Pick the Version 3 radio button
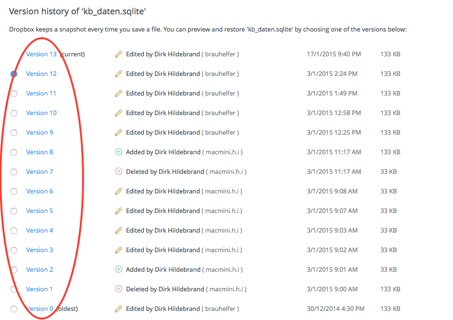 [x=14, y=250]
